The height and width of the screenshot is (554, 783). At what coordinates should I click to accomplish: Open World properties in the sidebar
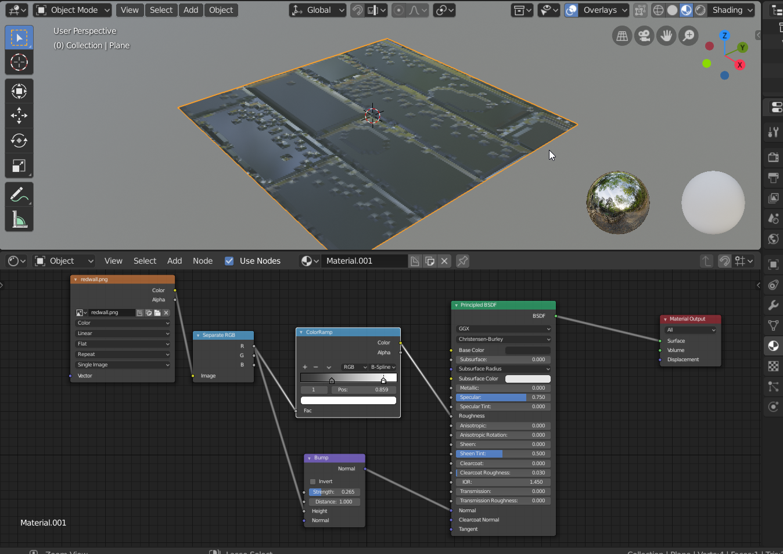point(773,239)
